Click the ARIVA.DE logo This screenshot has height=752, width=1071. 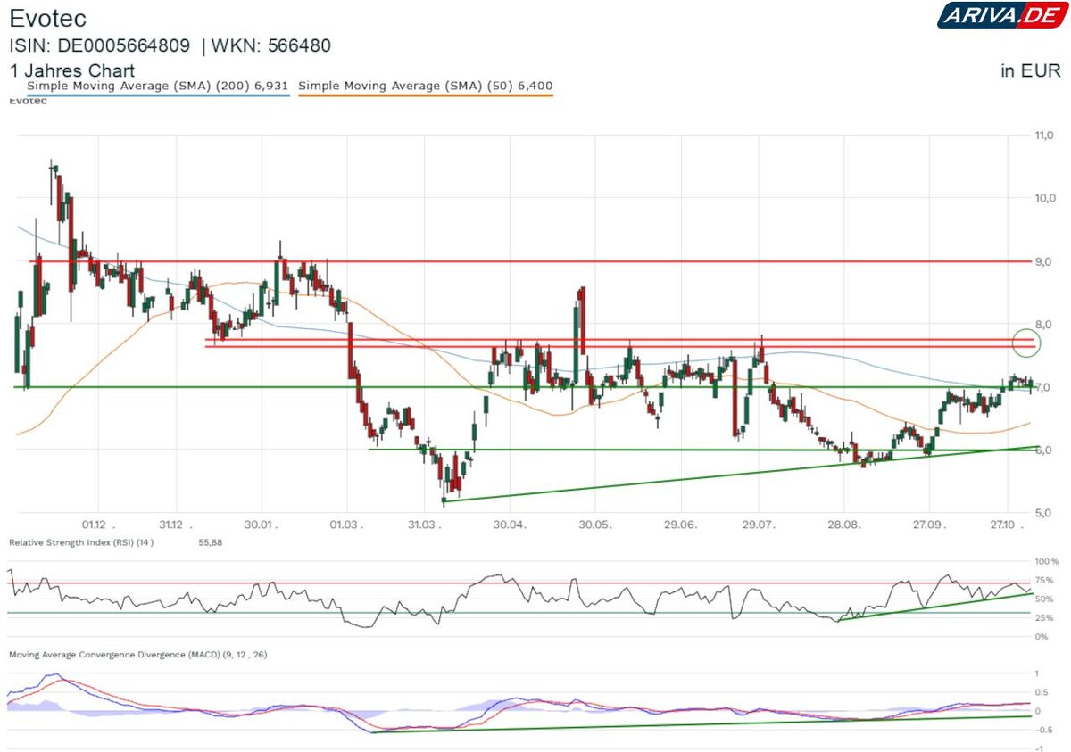(1001, 16)
